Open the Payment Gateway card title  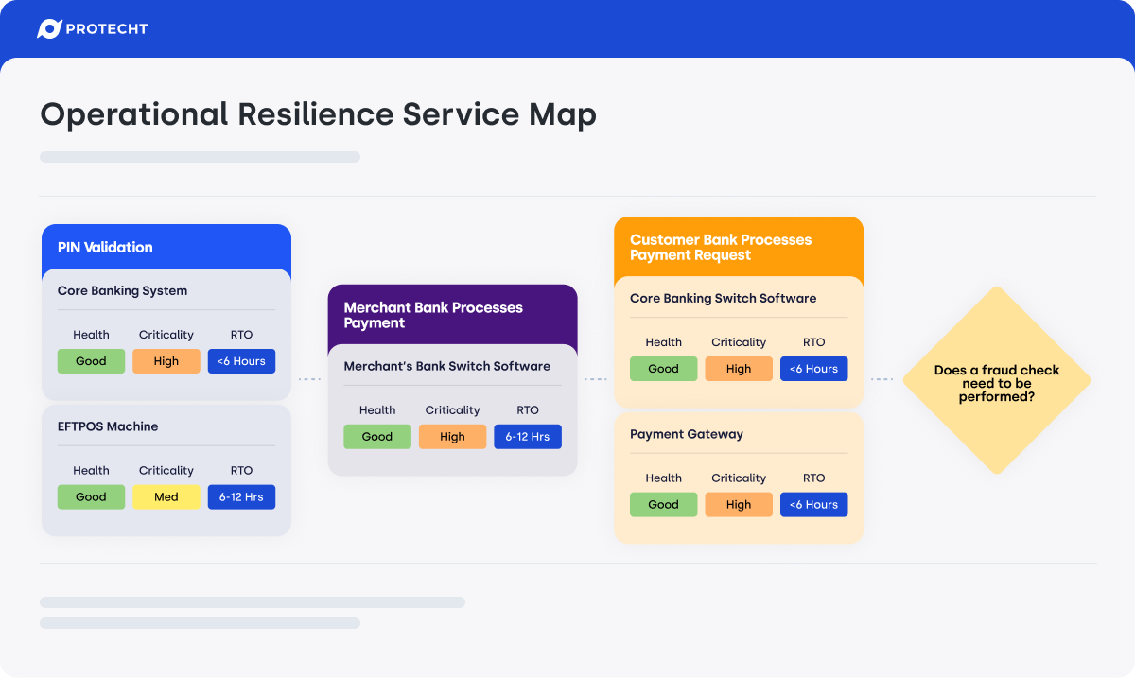click(x=687, y=435)
